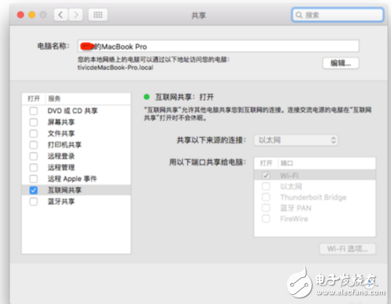This screenshot has height=304, width=391.
Task: Click the magnifier icon in search box
Action: click(x=299, y=15)
